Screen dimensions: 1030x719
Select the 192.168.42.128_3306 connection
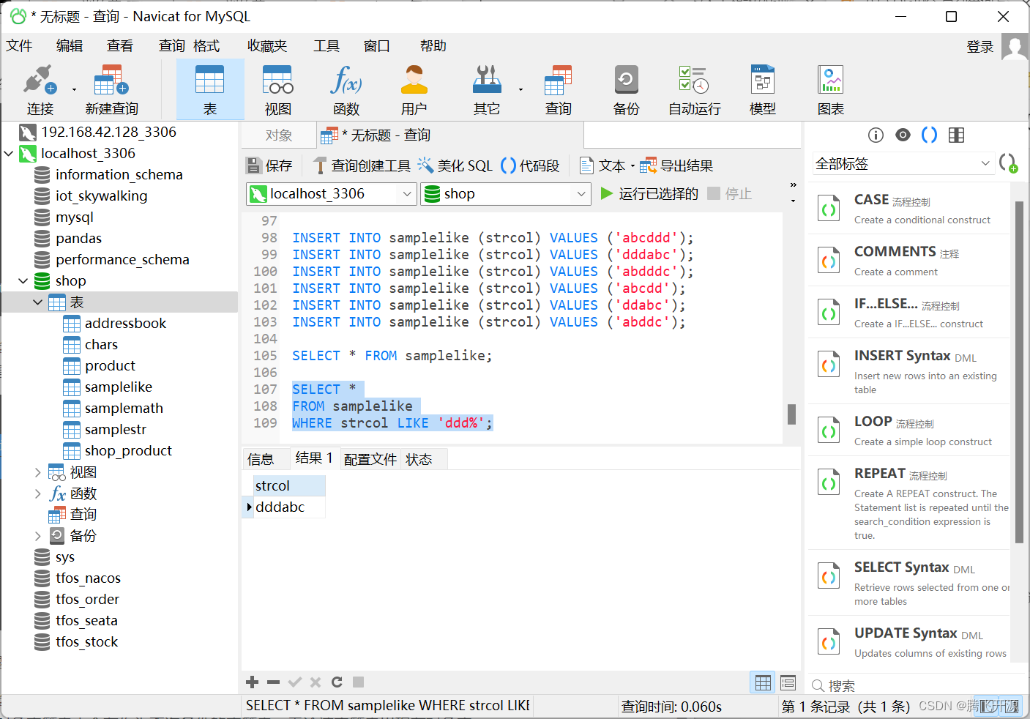[108, 133]
